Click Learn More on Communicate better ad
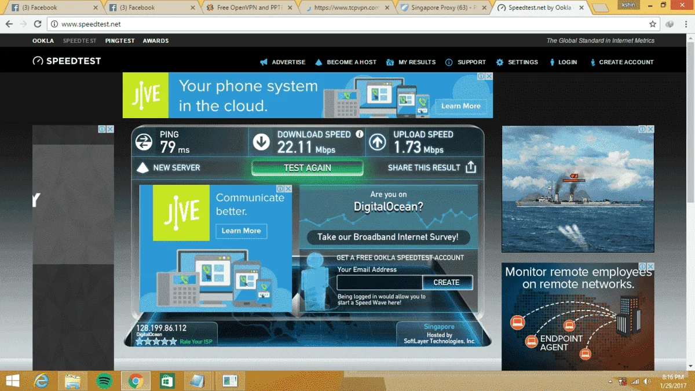Screen dimensions: 695x391 pos(242,231)
